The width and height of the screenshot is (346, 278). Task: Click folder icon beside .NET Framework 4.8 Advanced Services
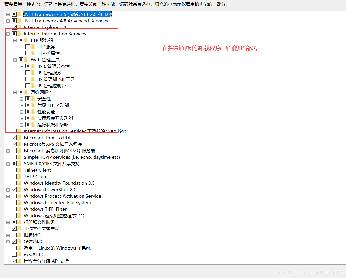point(19,21)
